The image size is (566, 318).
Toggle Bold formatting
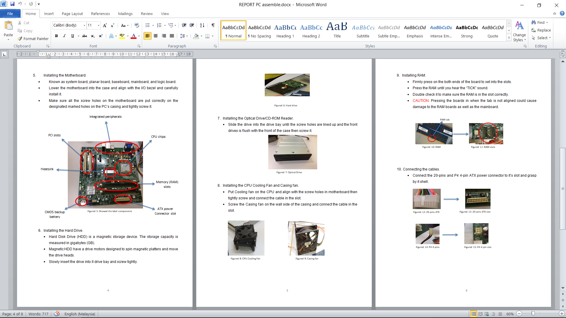[x=56, y=36]
